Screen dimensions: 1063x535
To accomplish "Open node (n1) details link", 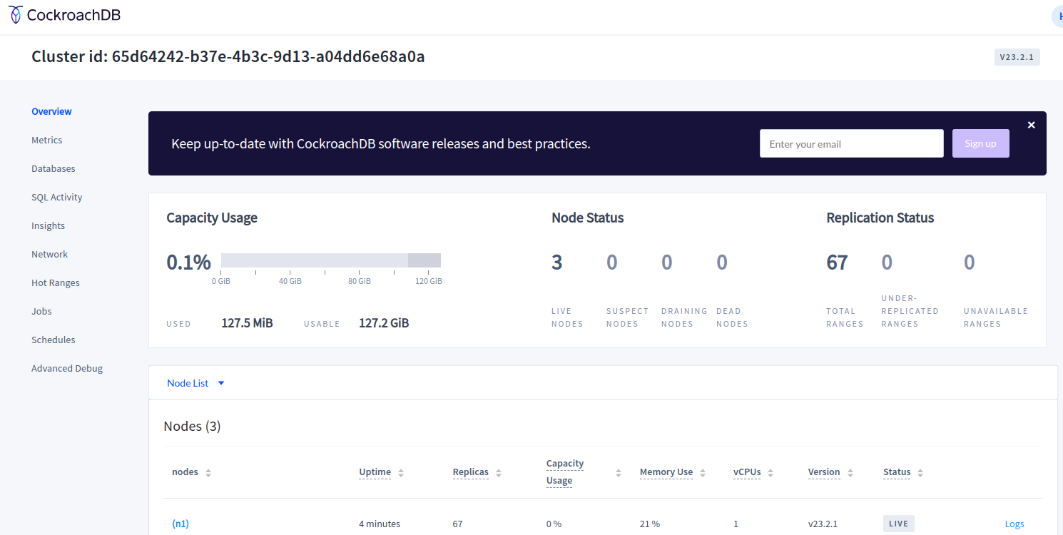I will pyautogui.click(x=180, y=524).
